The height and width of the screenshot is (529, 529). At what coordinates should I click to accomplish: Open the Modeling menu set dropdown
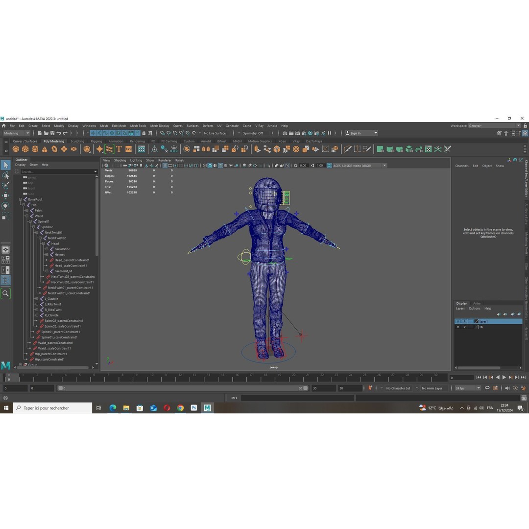[x=16, y=133]
